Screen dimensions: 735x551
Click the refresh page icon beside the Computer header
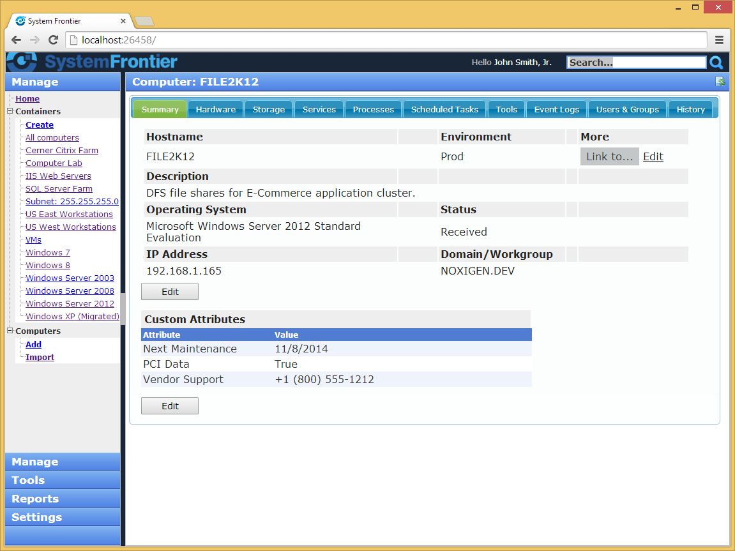[720, 82]
